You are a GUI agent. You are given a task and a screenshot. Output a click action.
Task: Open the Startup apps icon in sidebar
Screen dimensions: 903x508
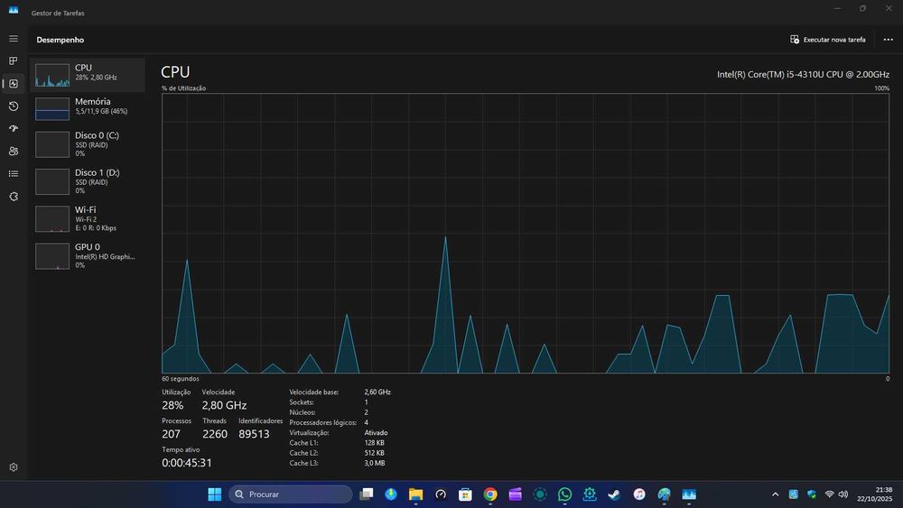[x=14, y=128]
